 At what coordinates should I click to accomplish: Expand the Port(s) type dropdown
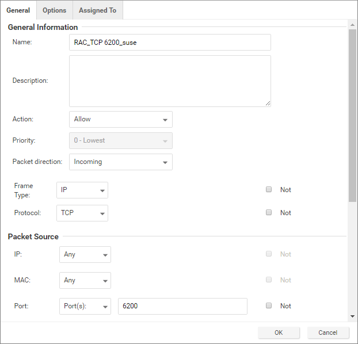click(x=85, y=307)
